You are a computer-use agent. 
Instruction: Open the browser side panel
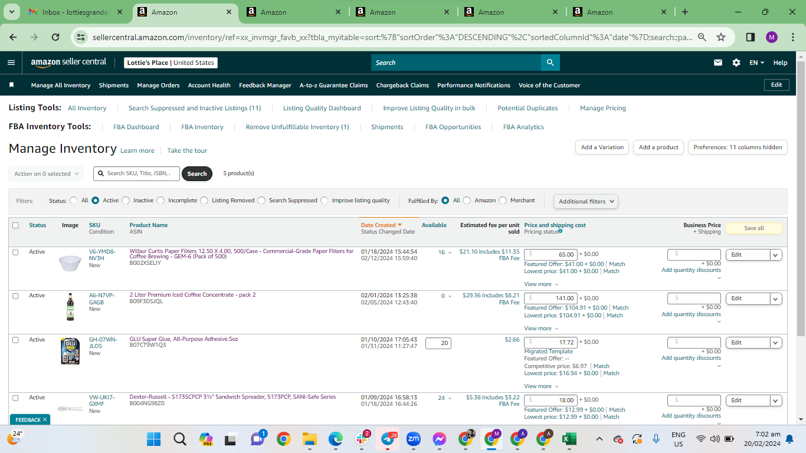pyautogui.click(x=751, y=37)
